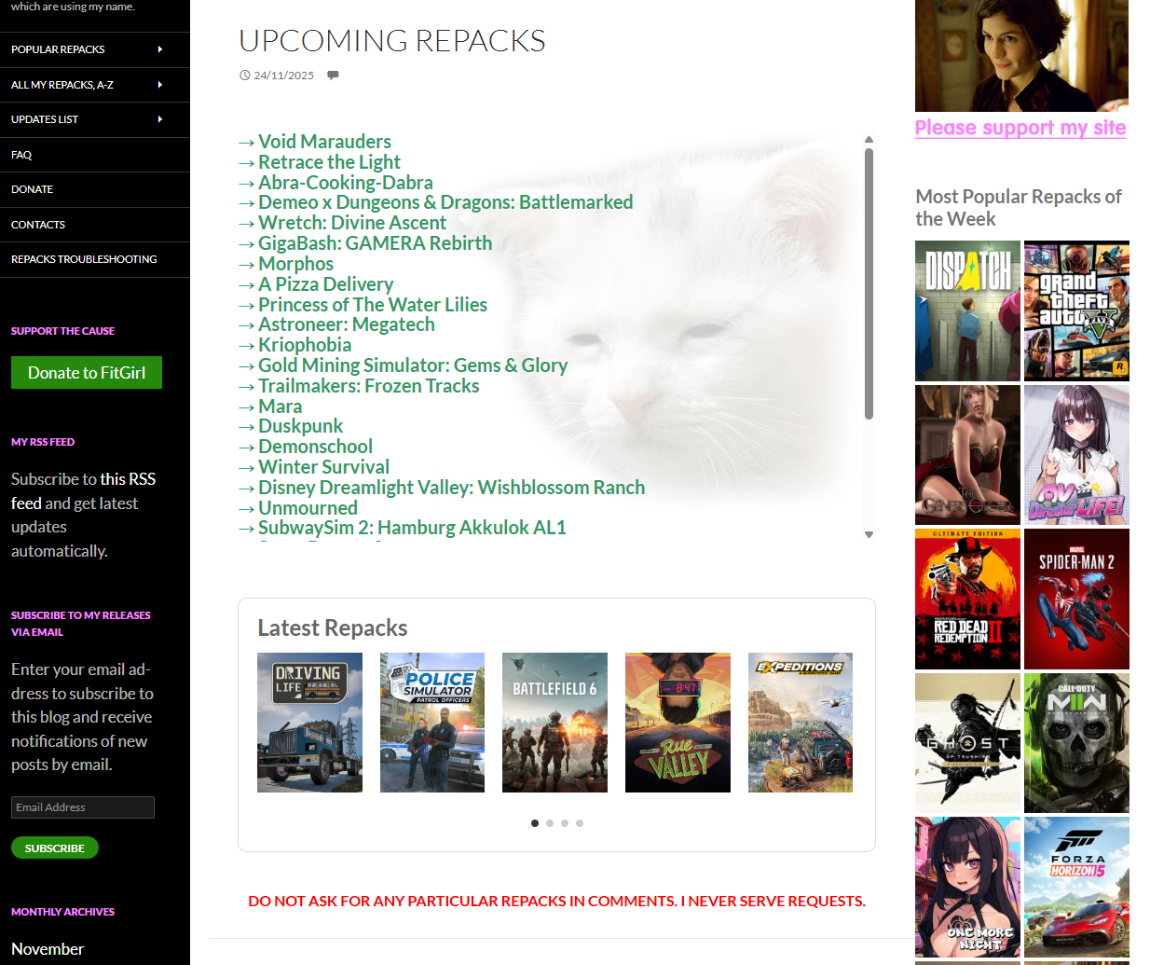Click the Please support my site link
Image resolution: width=1150 pixels, height=965 pixels.
click(1020, 128)
